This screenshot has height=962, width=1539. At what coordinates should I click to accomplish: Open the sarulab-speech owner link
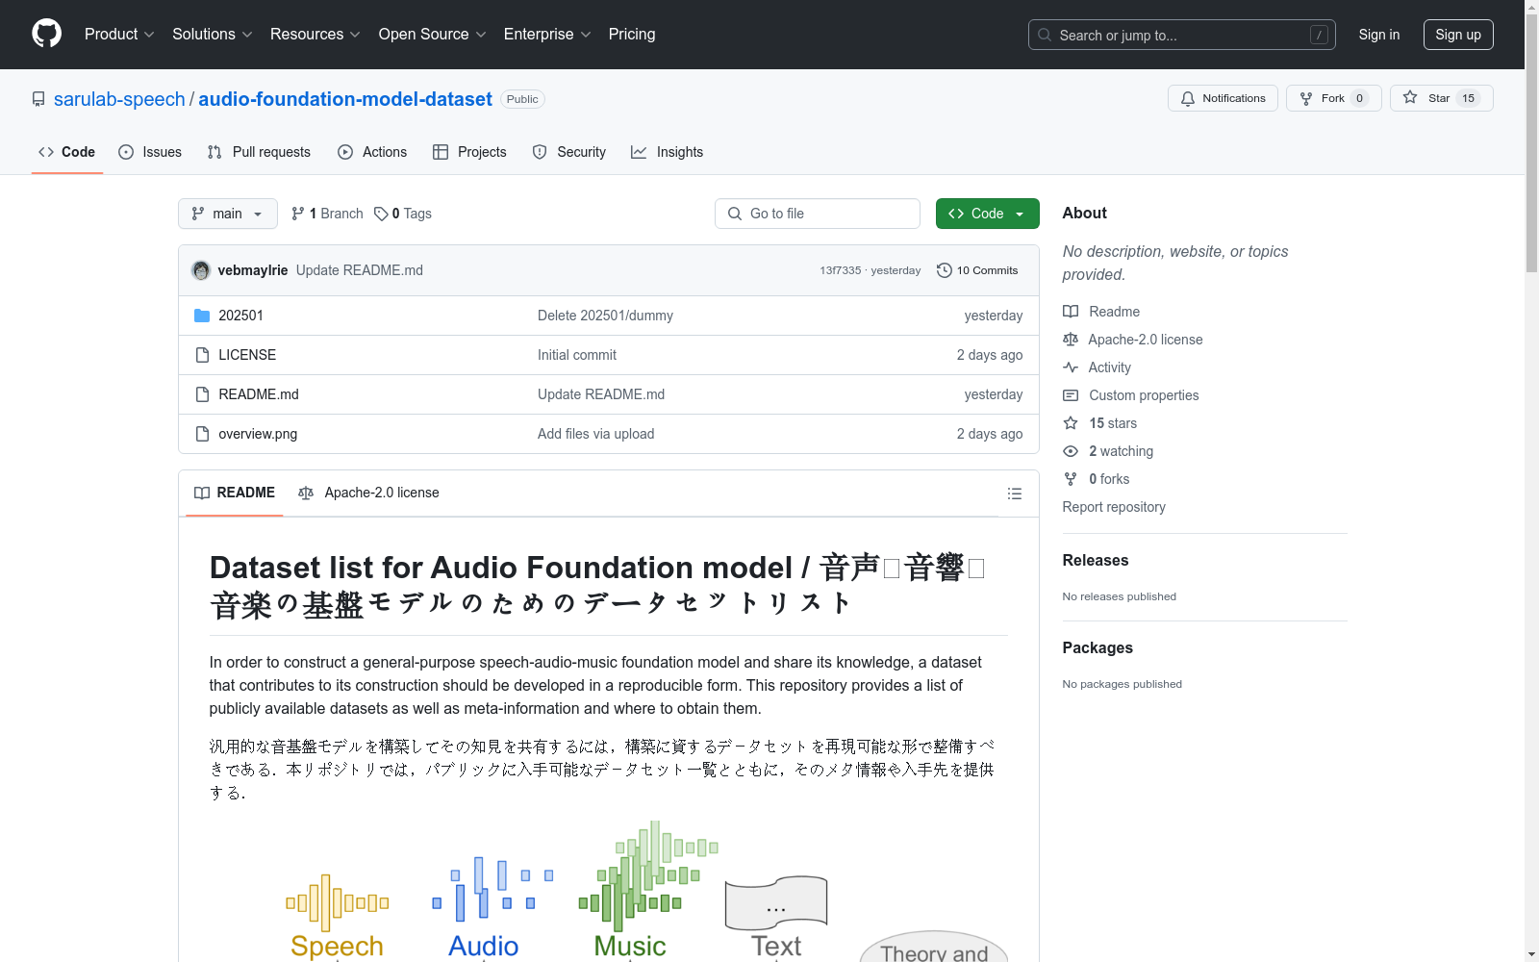point(119,99)
